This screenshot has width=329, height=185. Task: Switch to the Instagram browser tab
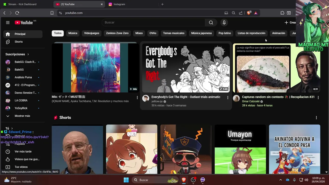(131, 4)
